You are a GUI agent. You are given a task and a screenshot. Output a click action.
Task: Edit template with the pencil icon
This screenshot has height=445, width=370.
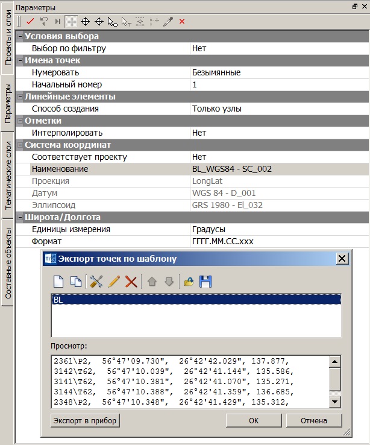(x=113, y=282)
